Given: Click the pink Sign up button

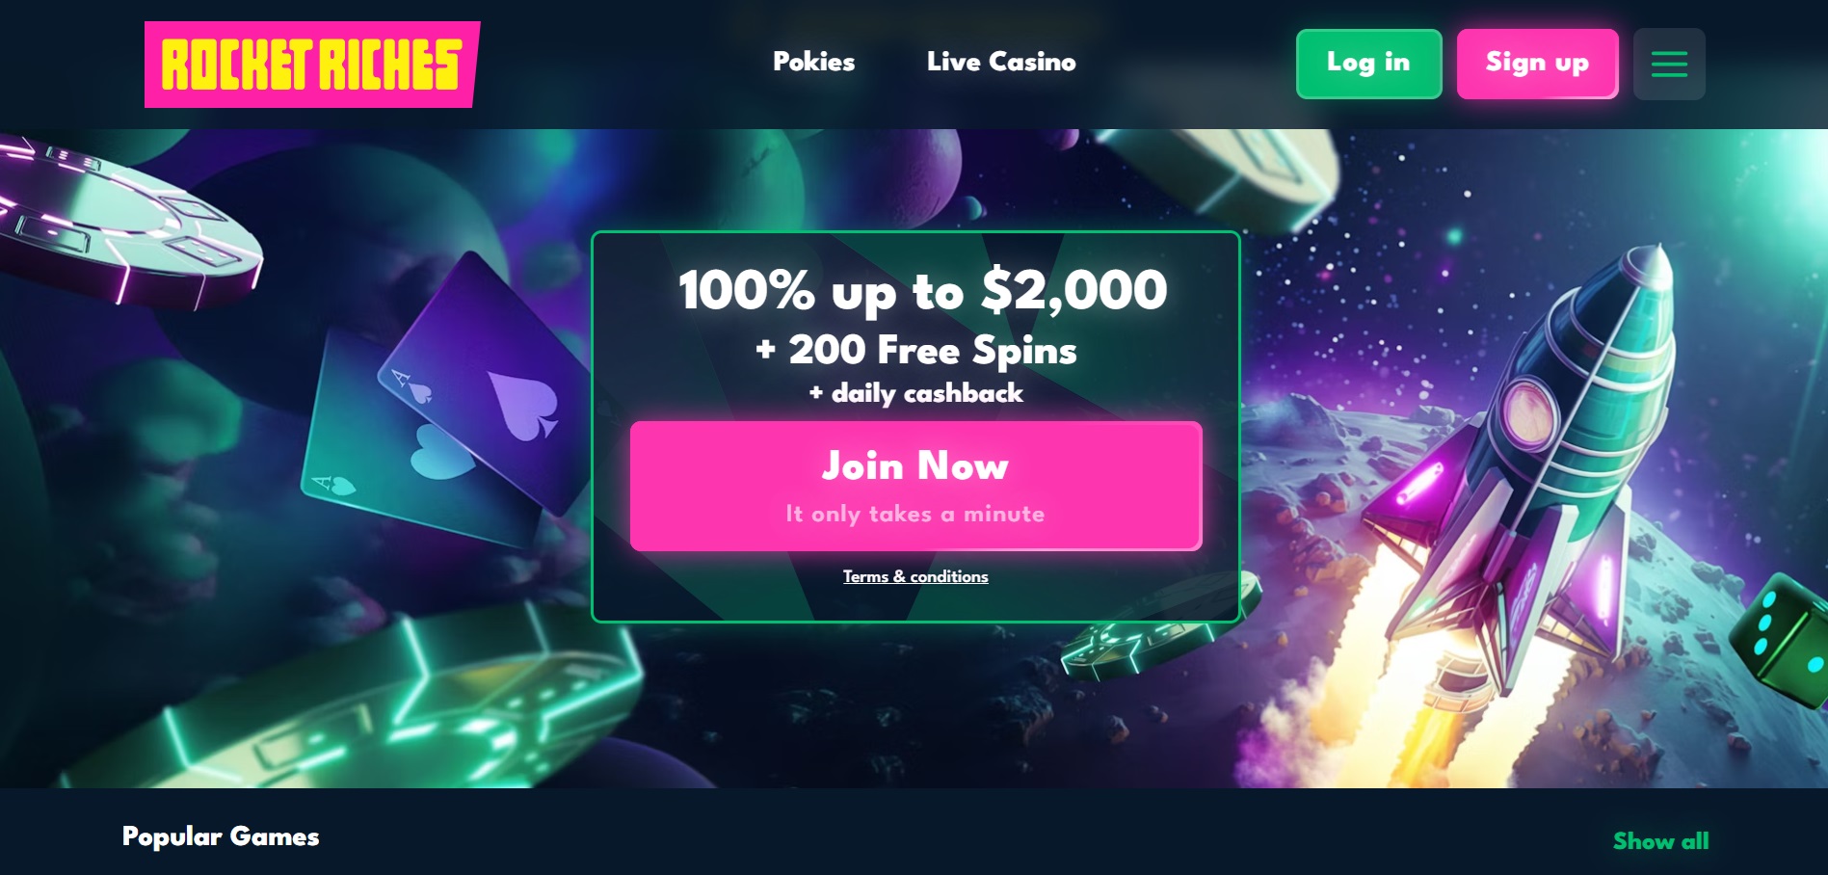Looking at the screenshot, I should pos(1537,64).
